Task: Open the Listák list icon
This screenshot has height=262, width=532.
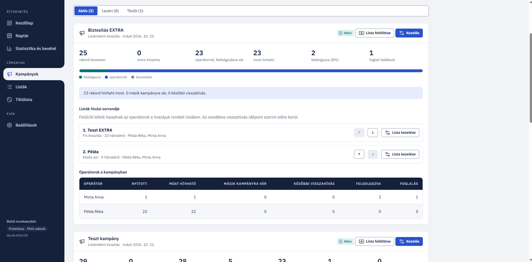Action: (9, 87)
